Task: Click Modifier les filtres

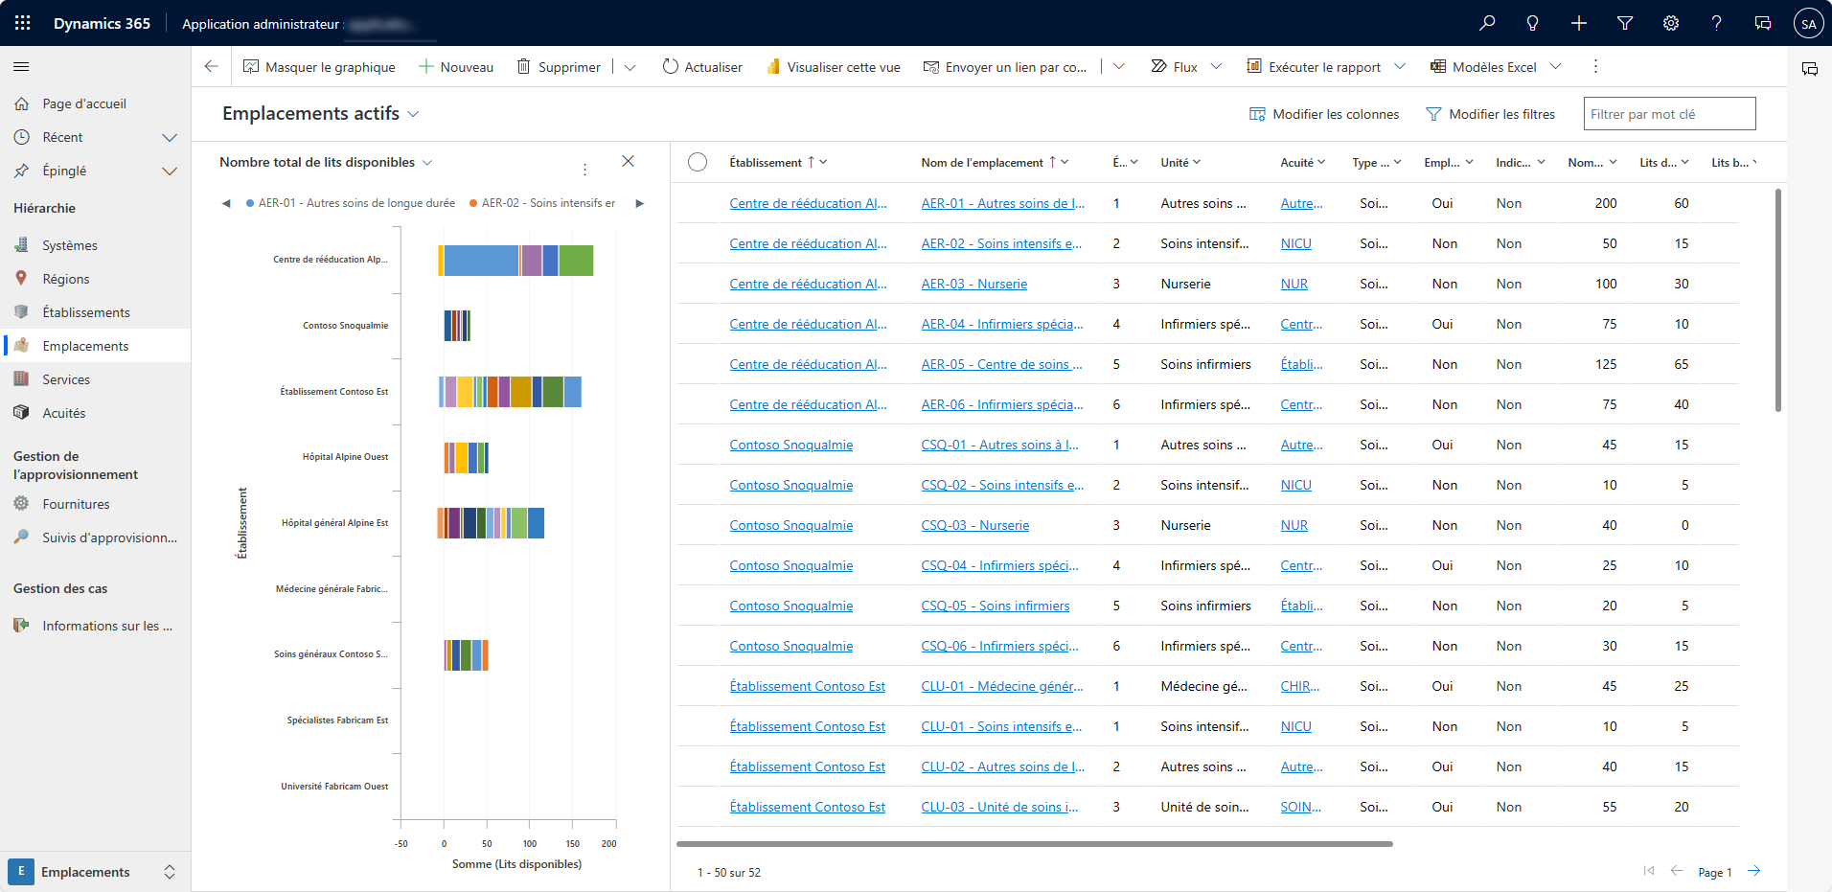Action: [1491, 114]
